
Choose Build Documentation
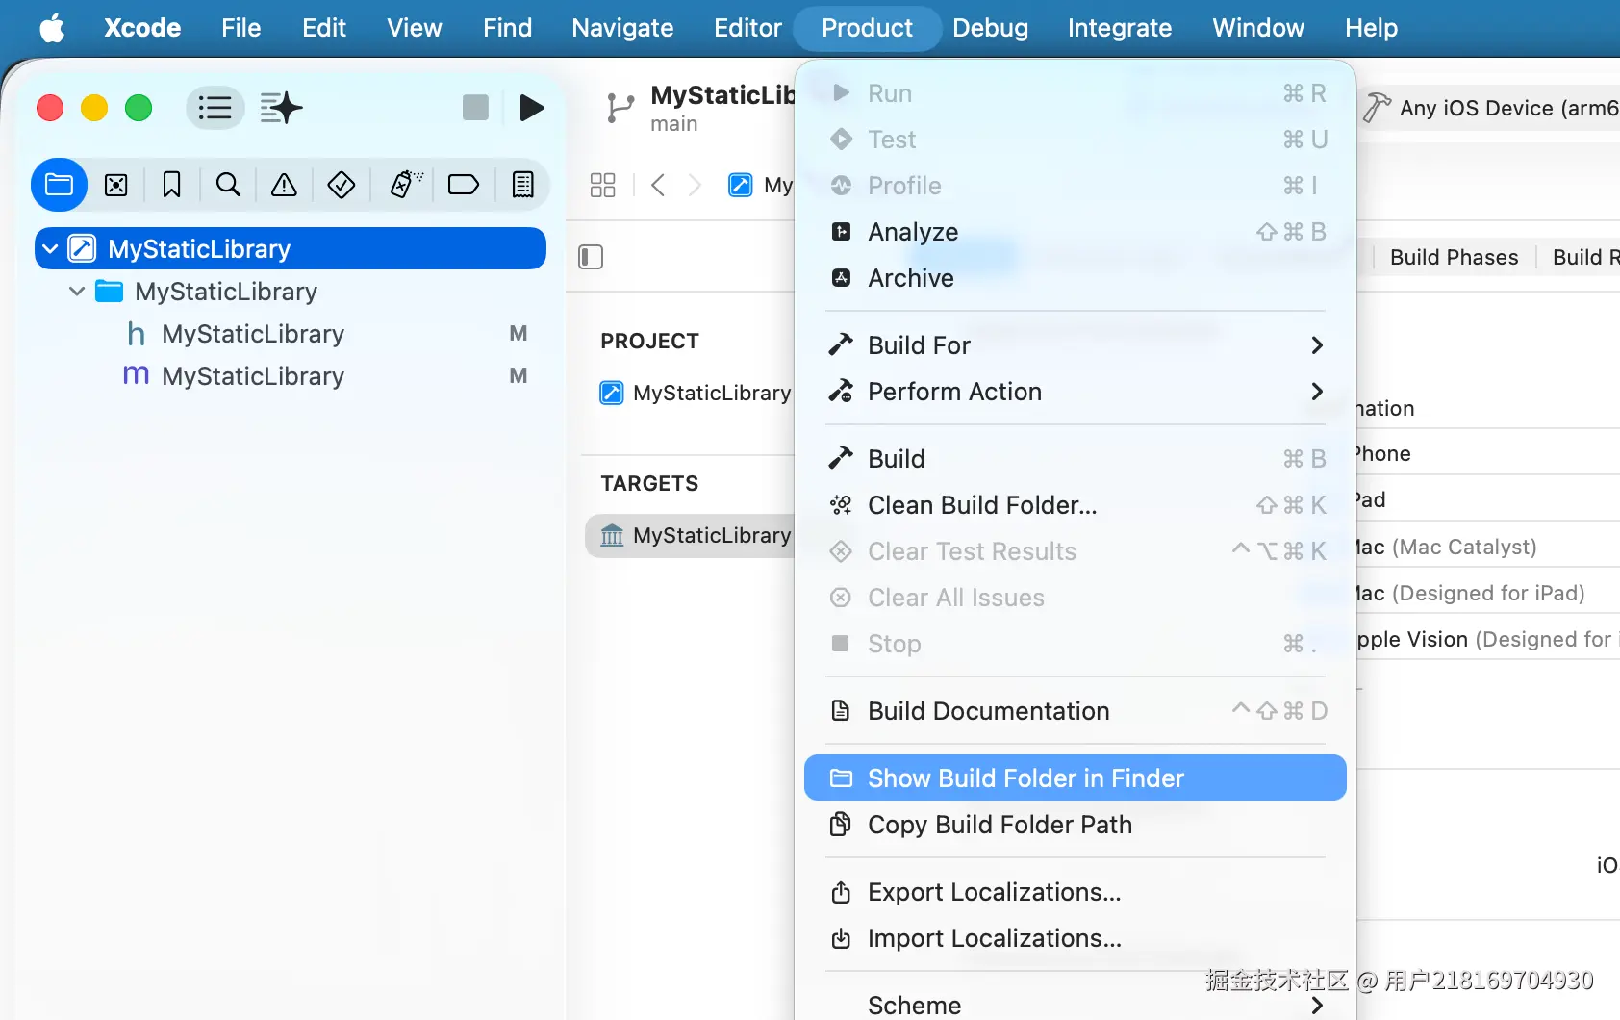[x=1076, y=711]
